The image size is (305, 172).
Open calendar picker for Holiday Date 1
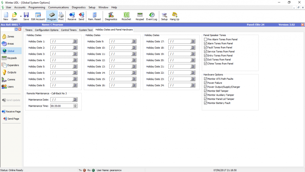click(x=75, y=42)
